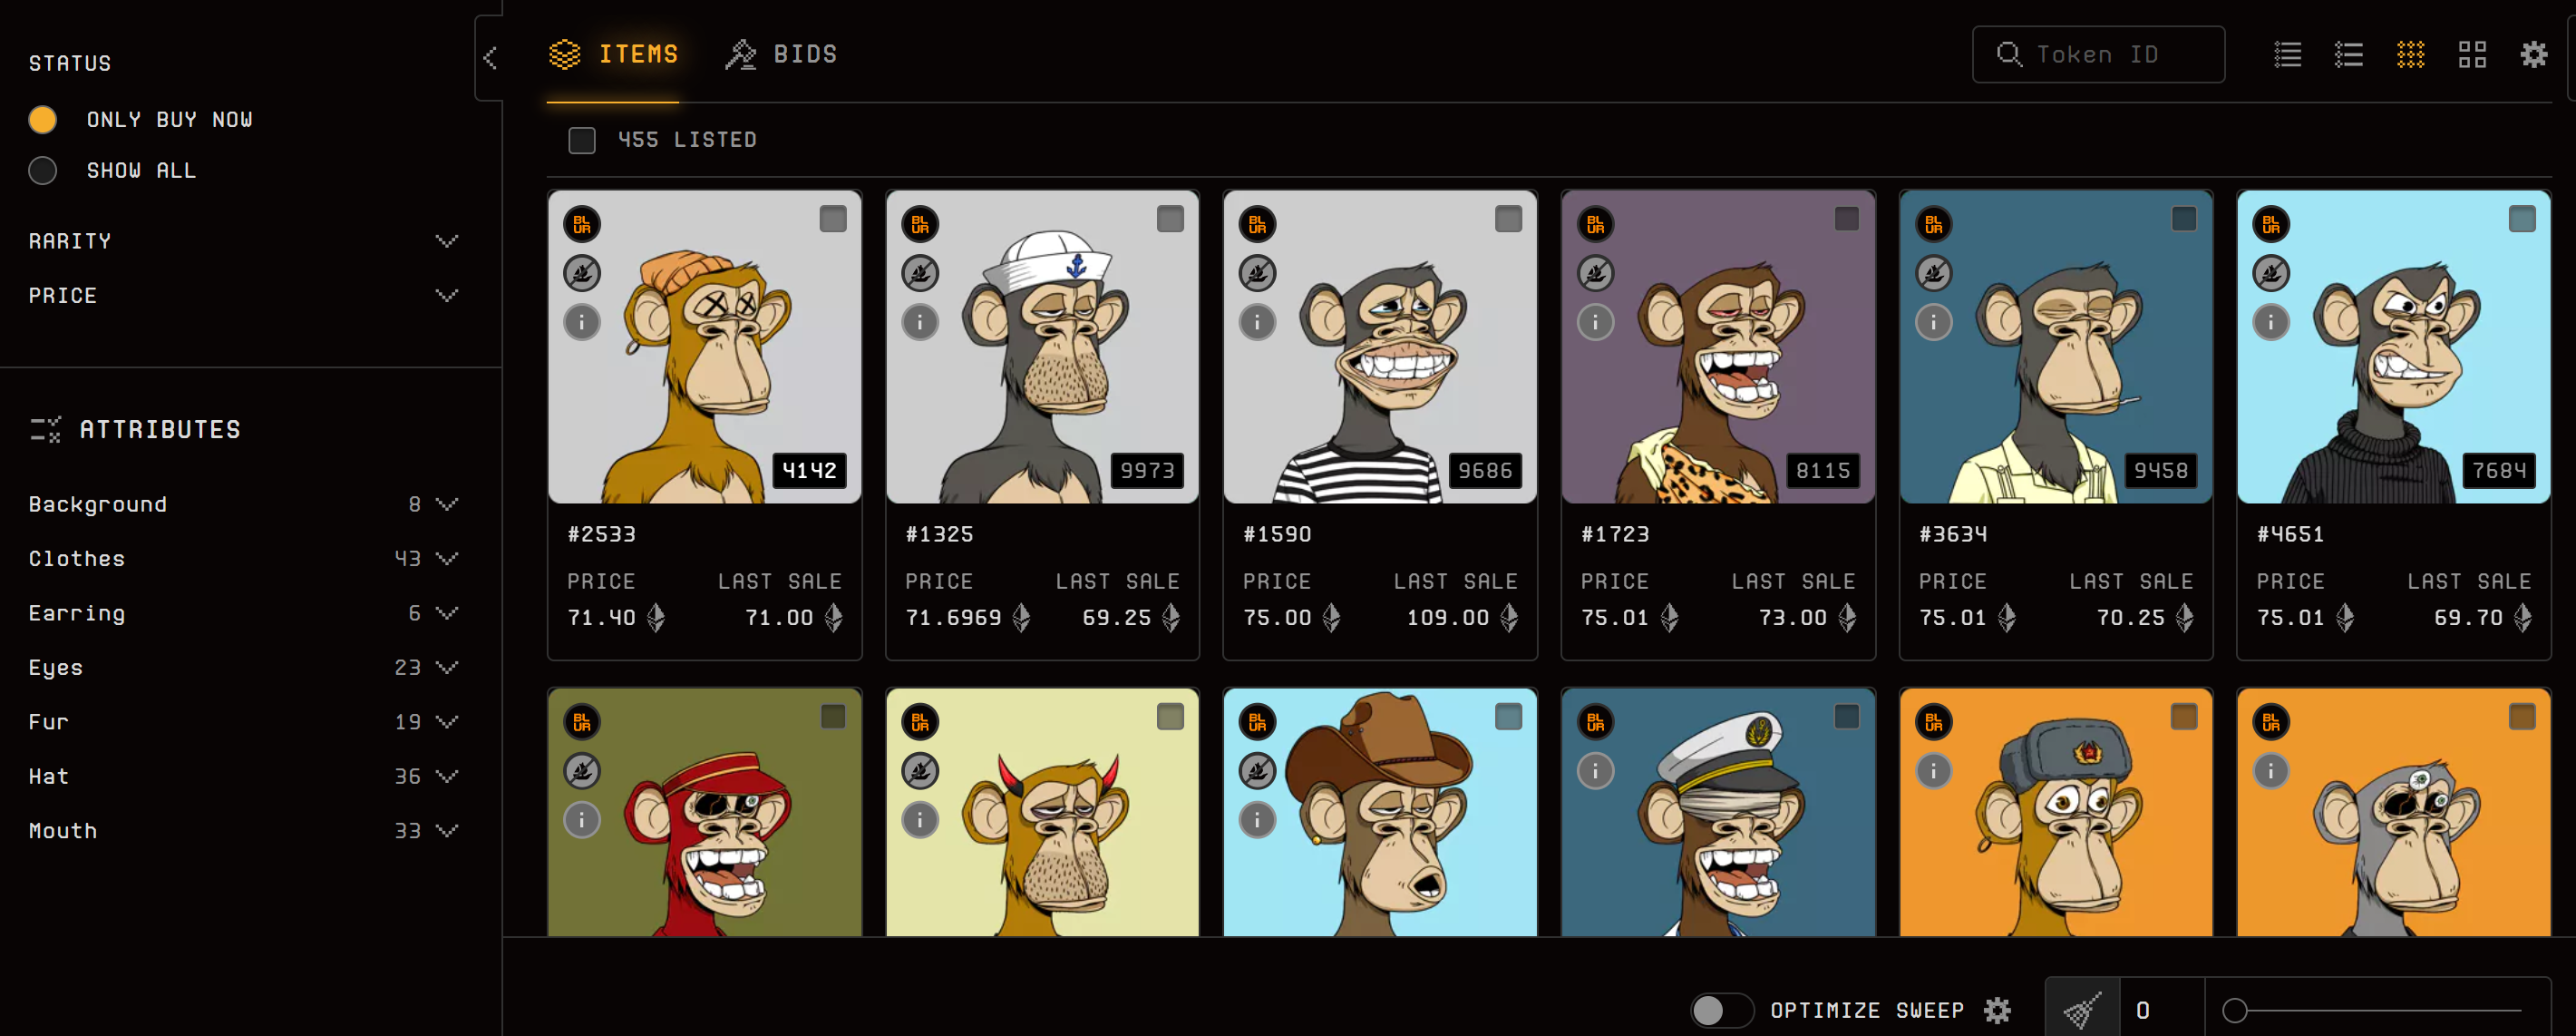Check the 455 Listed select-all checkbox
The width and height of the screenshot is (2576, 1036).
[x=581, y=140]
